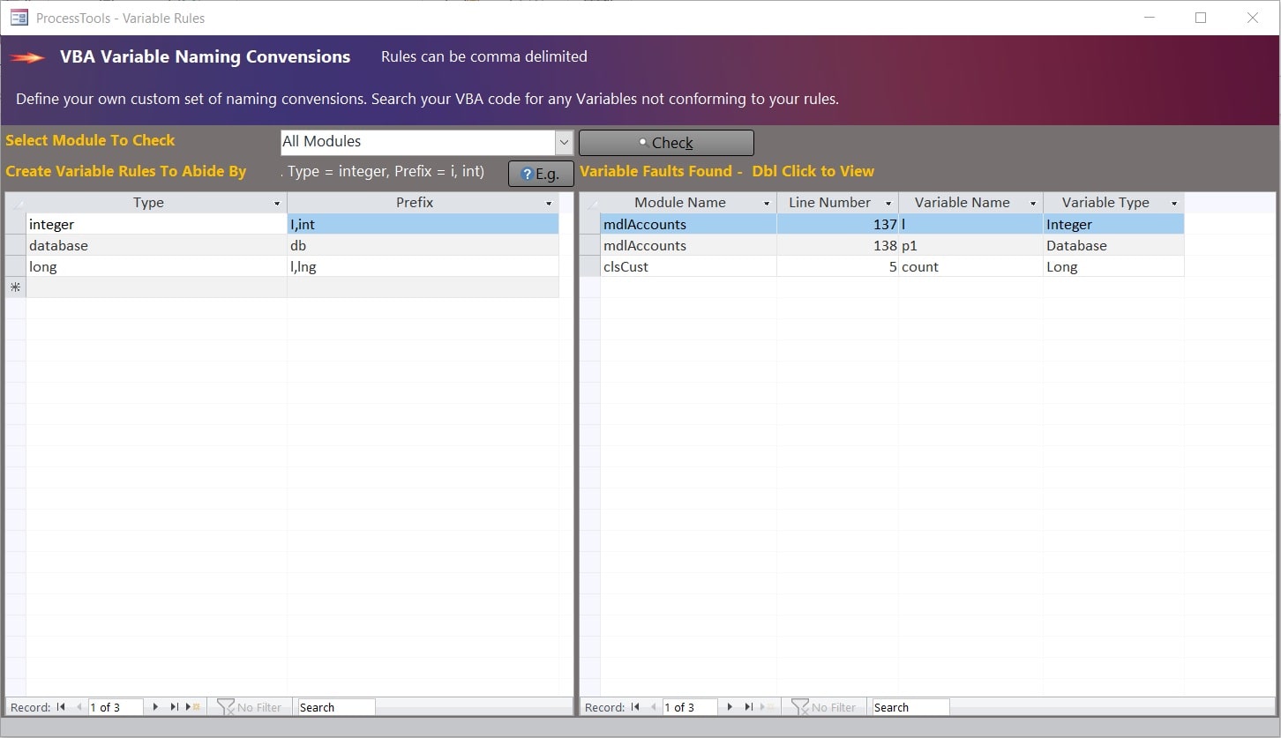
Task: Select the new record row with the asterisk
Action: pos(15,287)
